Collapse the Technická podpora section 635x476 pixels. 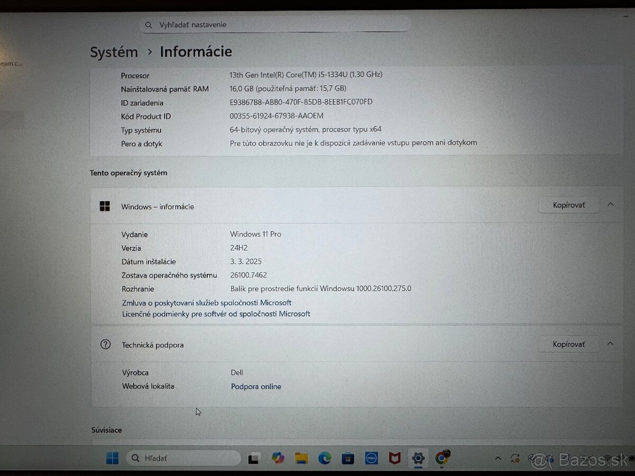tap(610, 343)
